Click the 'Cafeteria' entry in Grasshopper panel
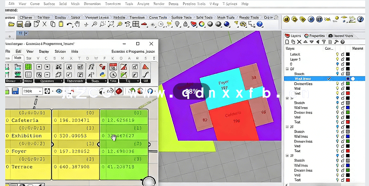Screen dimensions: 369x186 pyautogui.click(x=25, y=120)
